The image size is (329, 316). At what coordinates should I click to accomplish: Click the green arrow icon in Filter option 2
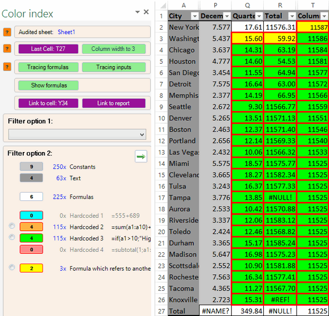[141, 156]
